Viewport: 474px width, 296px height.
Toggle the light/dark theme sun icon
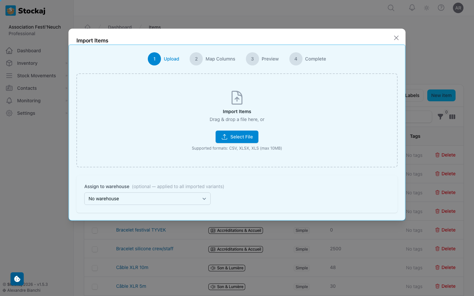tap(427, 8)
